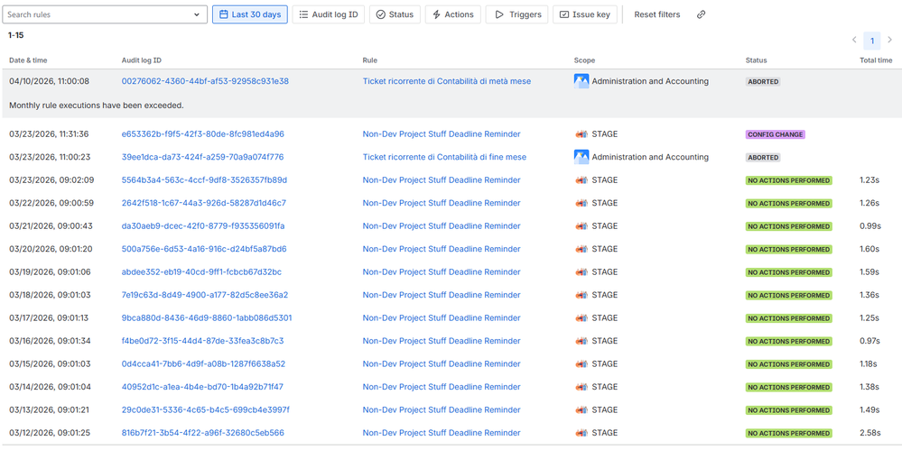Go to the previous page arrow

click(x=854, y=40)
